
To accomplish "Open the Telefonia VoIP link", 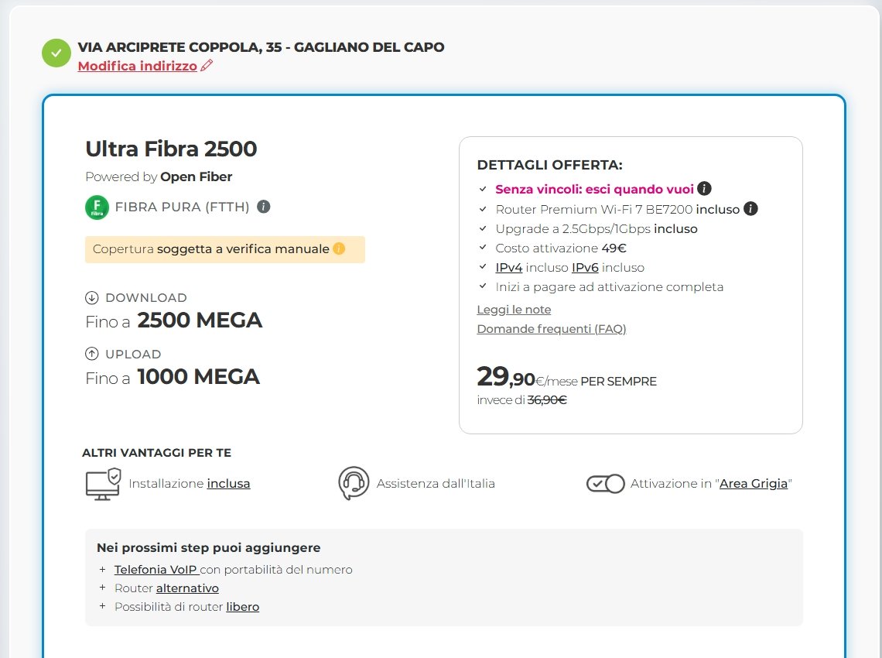I will click(156, 570).
